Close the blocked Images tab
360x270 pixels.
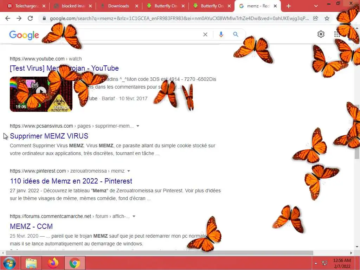[x=90, y=6]
